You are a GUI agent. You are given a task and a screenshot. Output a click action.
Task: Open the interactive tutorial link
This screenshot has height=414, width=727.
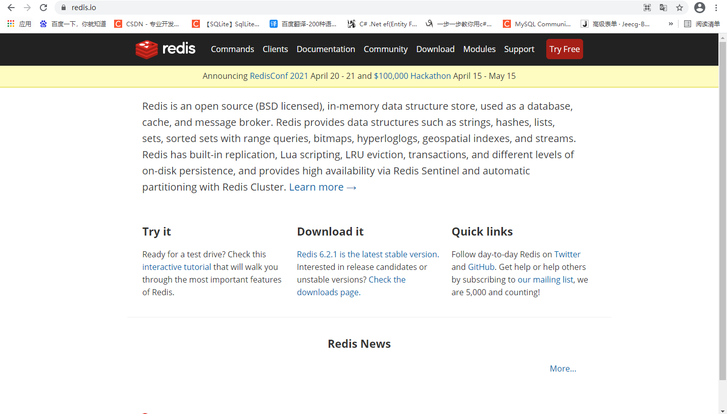(177, 267)
